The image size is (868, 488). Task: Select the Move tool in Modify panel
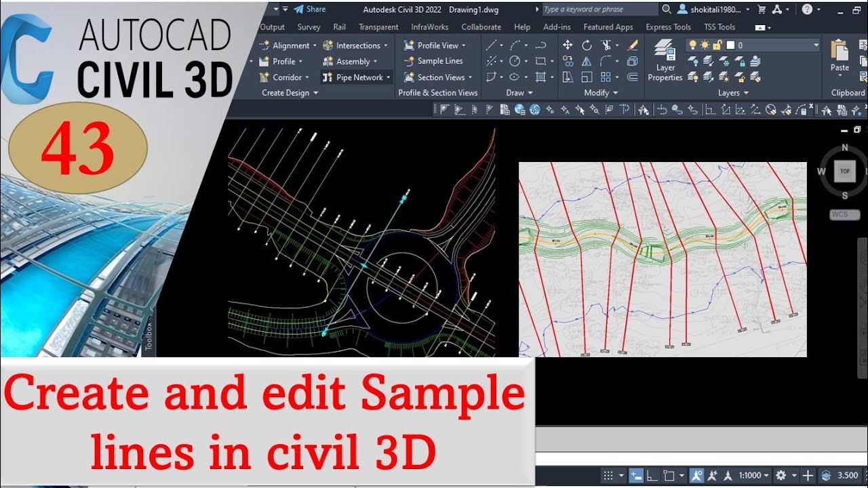[568, 45]
